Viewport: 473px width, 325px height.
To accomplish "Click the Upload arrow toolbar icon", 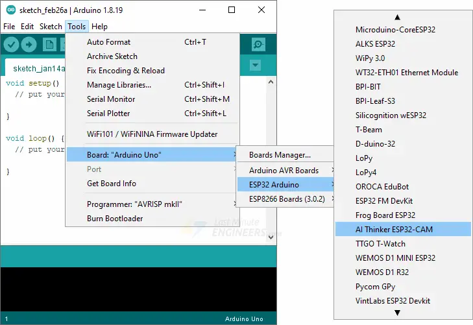I will (29, 45).
